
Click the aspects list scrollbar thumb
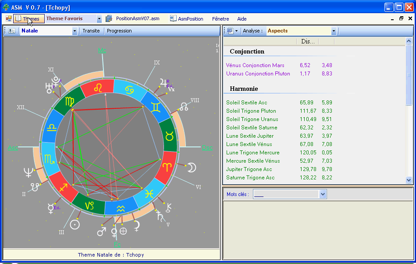409,75
